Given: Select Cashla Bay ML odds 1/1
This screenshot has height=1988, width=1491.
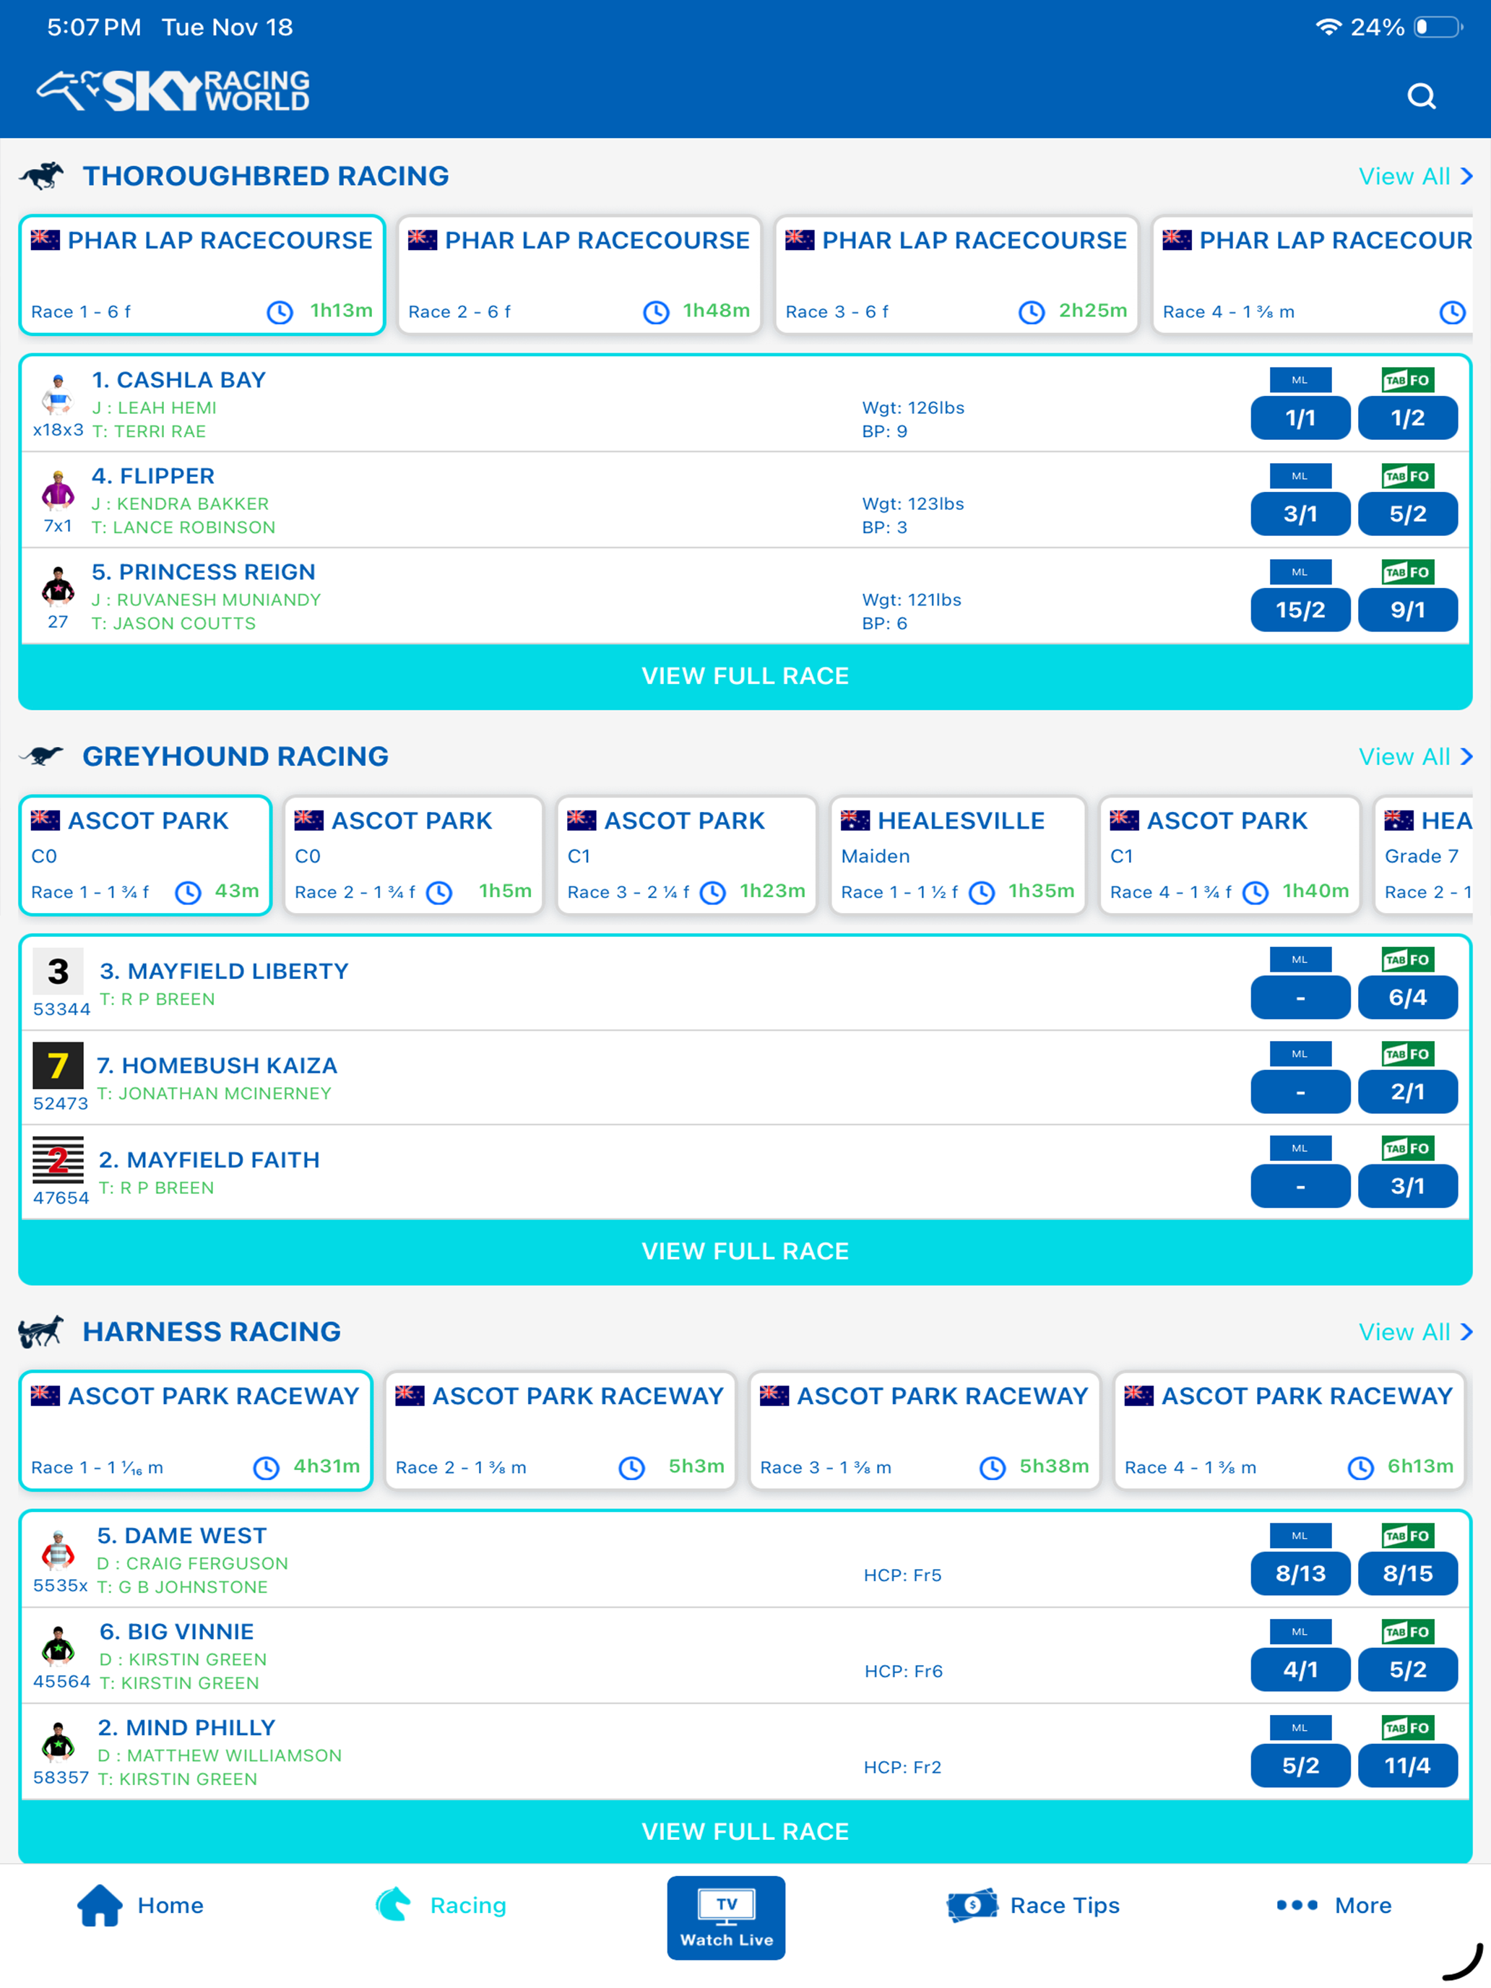Looking at the screenshot, I should (1300, 418).
